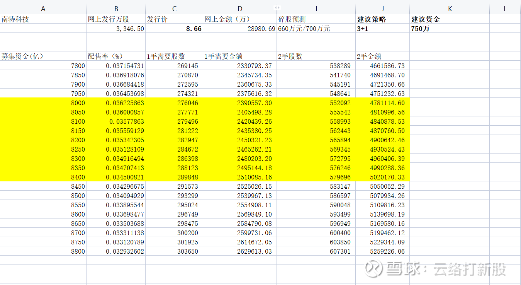
Task: Click the highlighted cell 284672
Action: 175,149
